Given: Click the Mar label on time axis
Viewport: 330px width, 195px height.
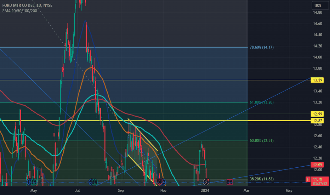Looking at the screenshot, I should click(x=246, y=191).
